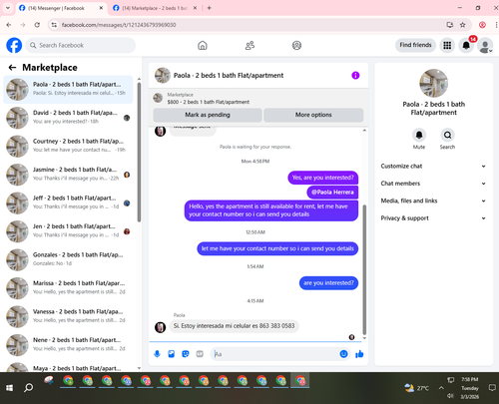
Task: Click the Find friends button
Action: point(415,45)
